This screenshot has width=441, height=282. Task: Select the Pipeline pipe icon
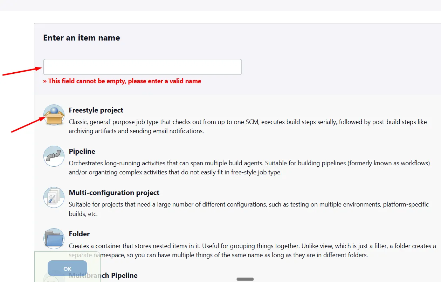pyautogui.click(x=54, y=156)
